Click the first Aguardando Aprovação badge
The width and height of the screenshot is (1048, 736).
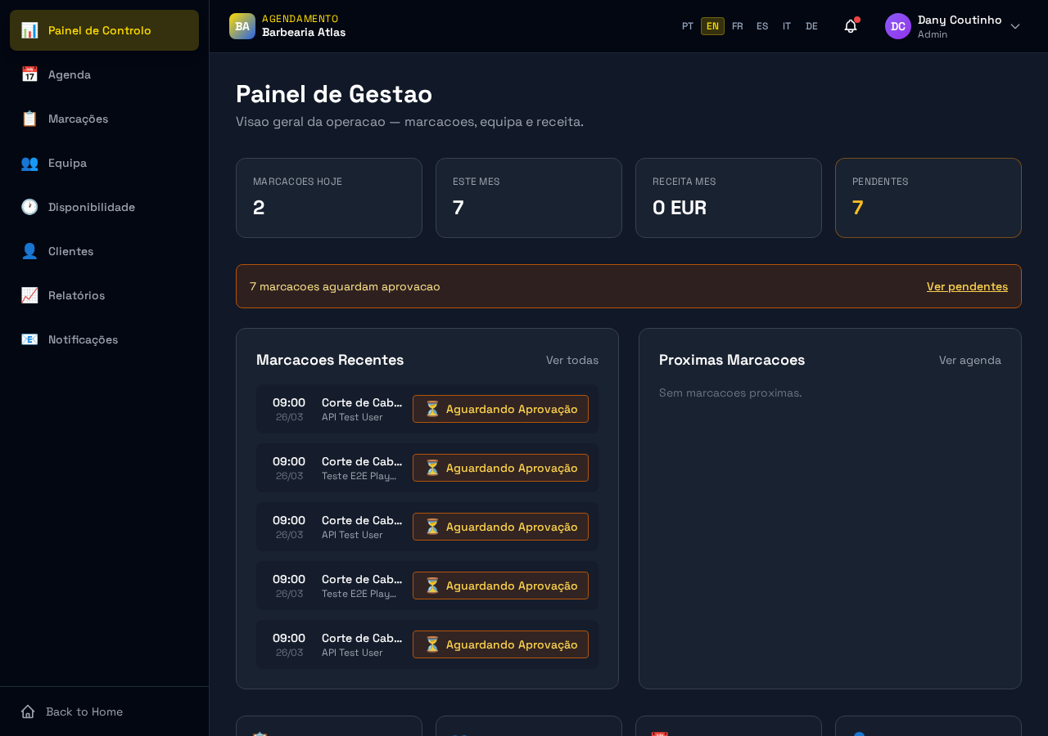pos(500,409)
